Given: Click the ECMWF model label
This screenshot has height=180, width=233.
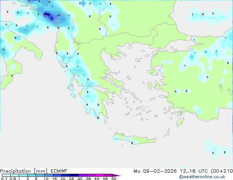Looking at the screenshot, I should tap(59, 171).
